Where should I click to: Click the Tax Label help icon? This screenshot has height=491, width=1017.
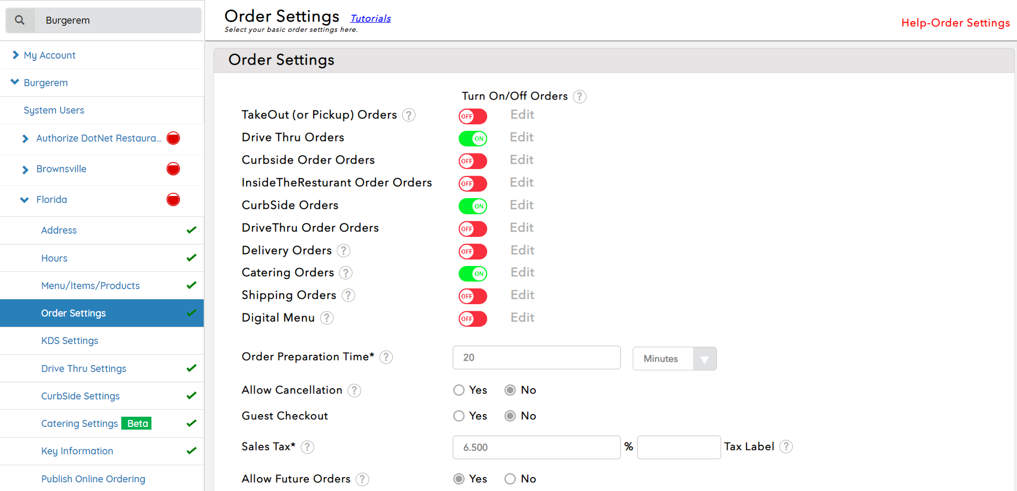pyautogui.click(x=786, y=447)
